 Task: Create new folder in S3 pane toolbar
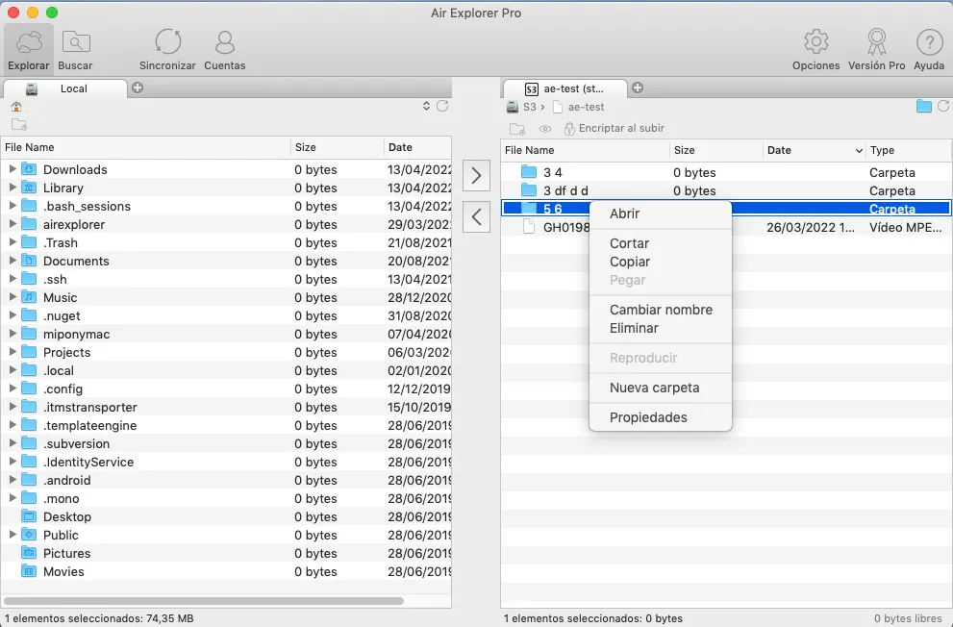click(517, 129)
